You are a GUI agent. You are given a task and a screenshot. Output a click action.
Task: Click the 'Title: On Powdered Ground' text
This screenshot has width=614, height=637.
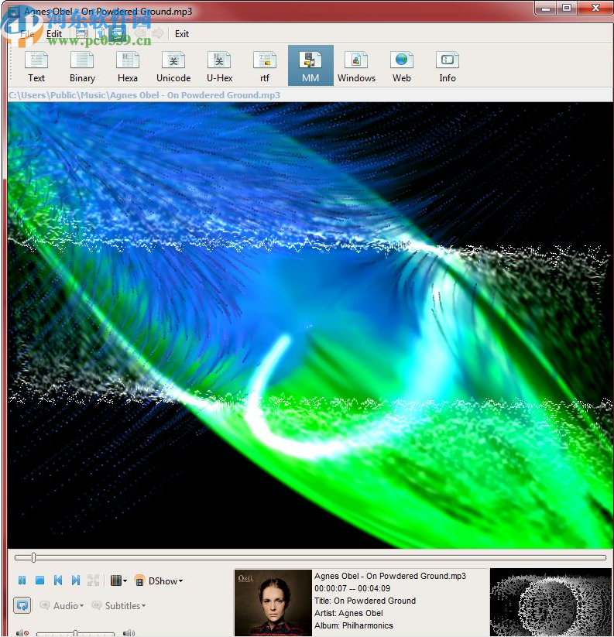click(x=365, y=601)
